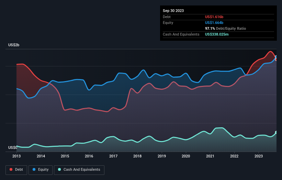This screenshot has width=282, height=180.
Task: Click the 2017 x-axis label
Action: pyautogui.click(x=113, y=156)
